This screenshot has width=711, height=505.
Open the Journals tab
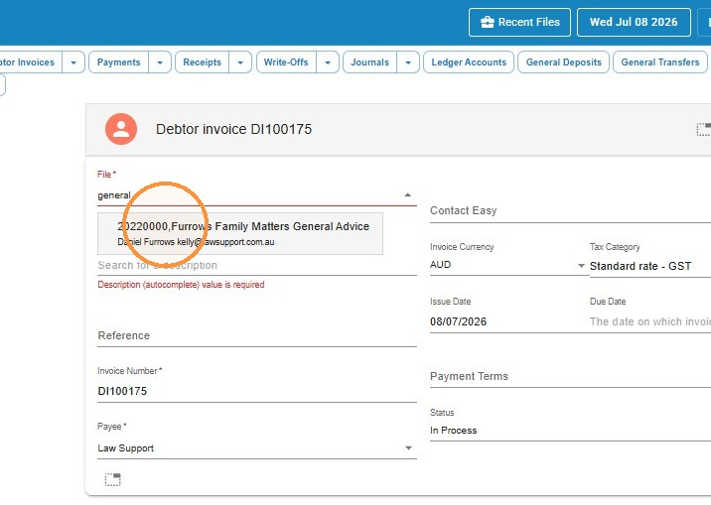370,63
